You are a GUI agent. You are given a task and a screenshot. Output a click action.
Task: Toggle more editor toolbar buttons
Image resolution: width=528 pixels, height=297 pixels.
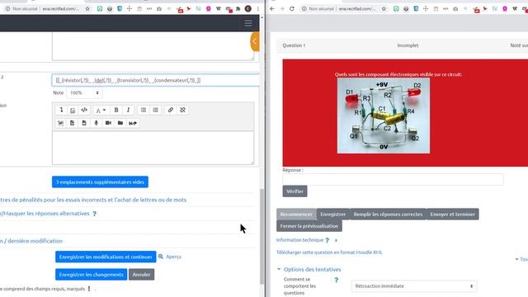coord(61,110)
